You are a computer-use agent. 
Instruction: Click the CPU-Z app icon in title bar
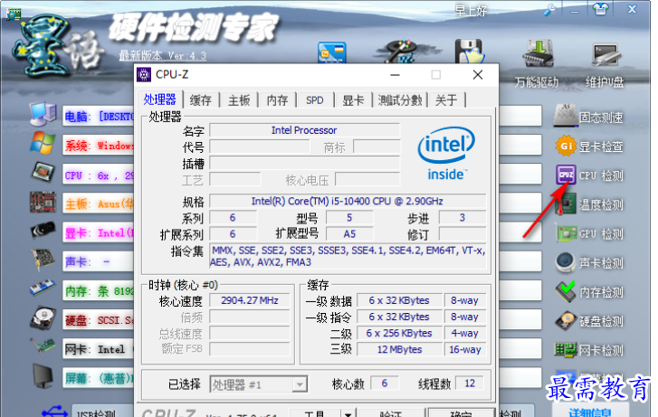(x=144, y=75)
